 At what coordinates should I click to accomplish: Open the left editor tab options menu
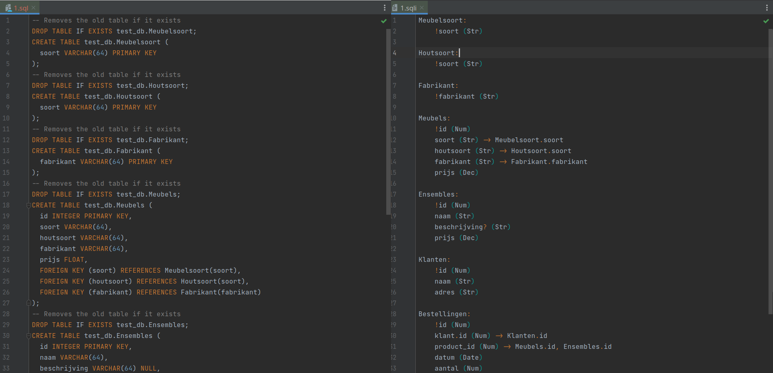tap(385, 8)
